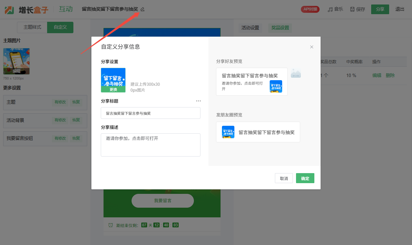
Task: Open the music settings icon
Action: [330, 9]
